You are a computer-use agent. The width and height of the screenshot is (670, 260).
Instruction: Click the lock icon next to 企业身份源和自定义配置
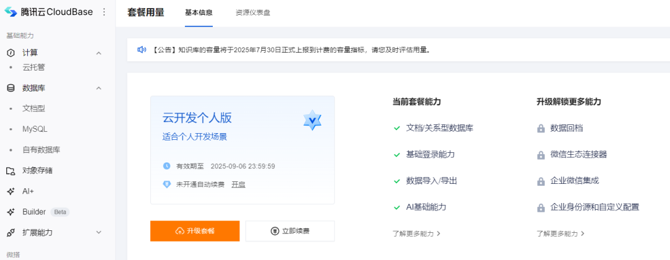541,208
